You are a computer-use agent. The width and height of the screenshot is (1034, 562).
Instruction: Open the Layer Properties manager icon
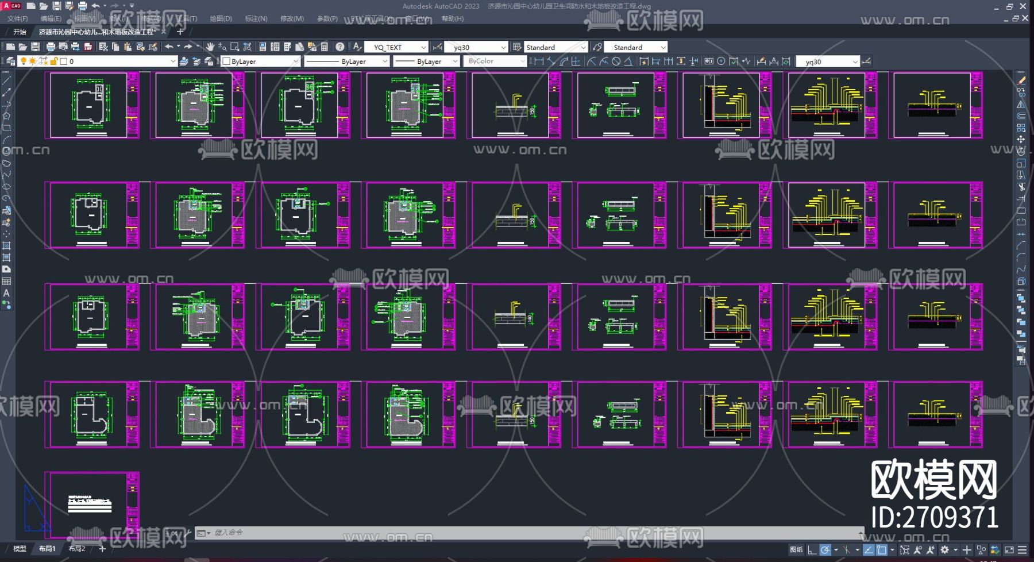click(10, 61)
